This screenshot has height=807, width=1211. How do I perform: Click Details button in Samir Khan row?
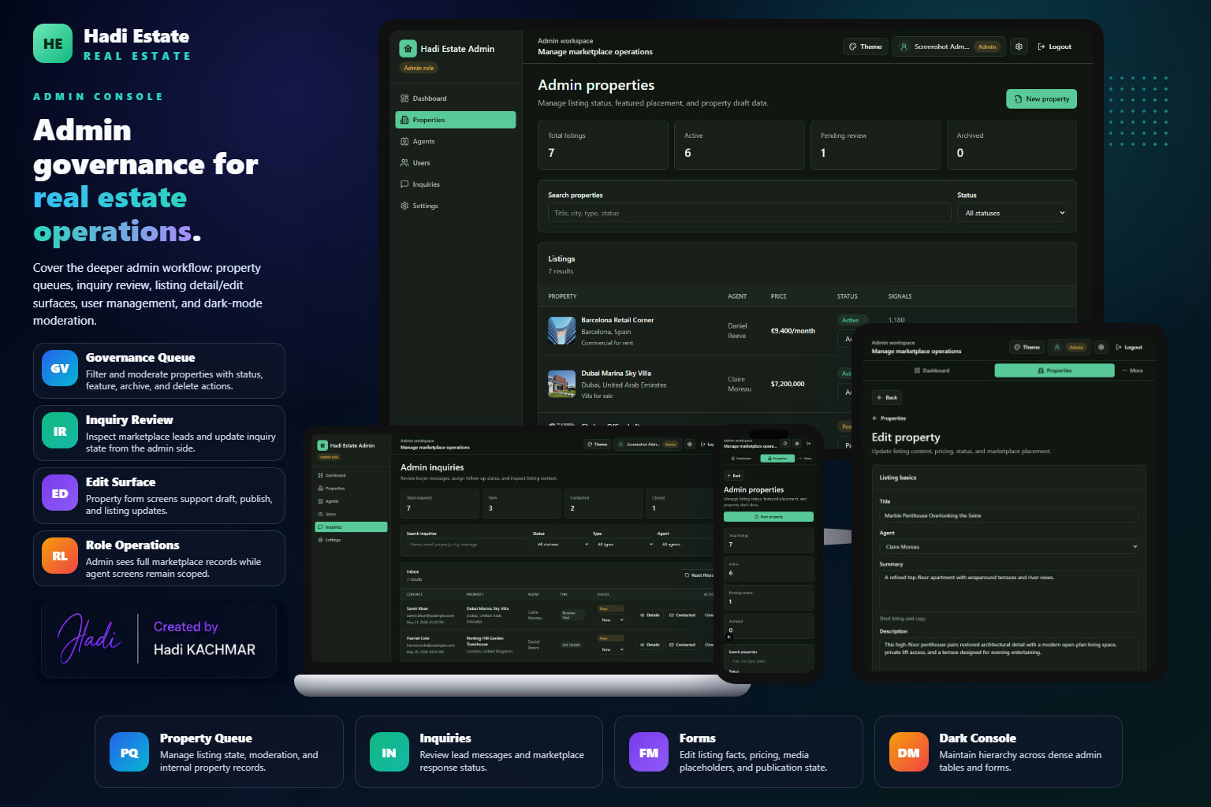(650, 615)
